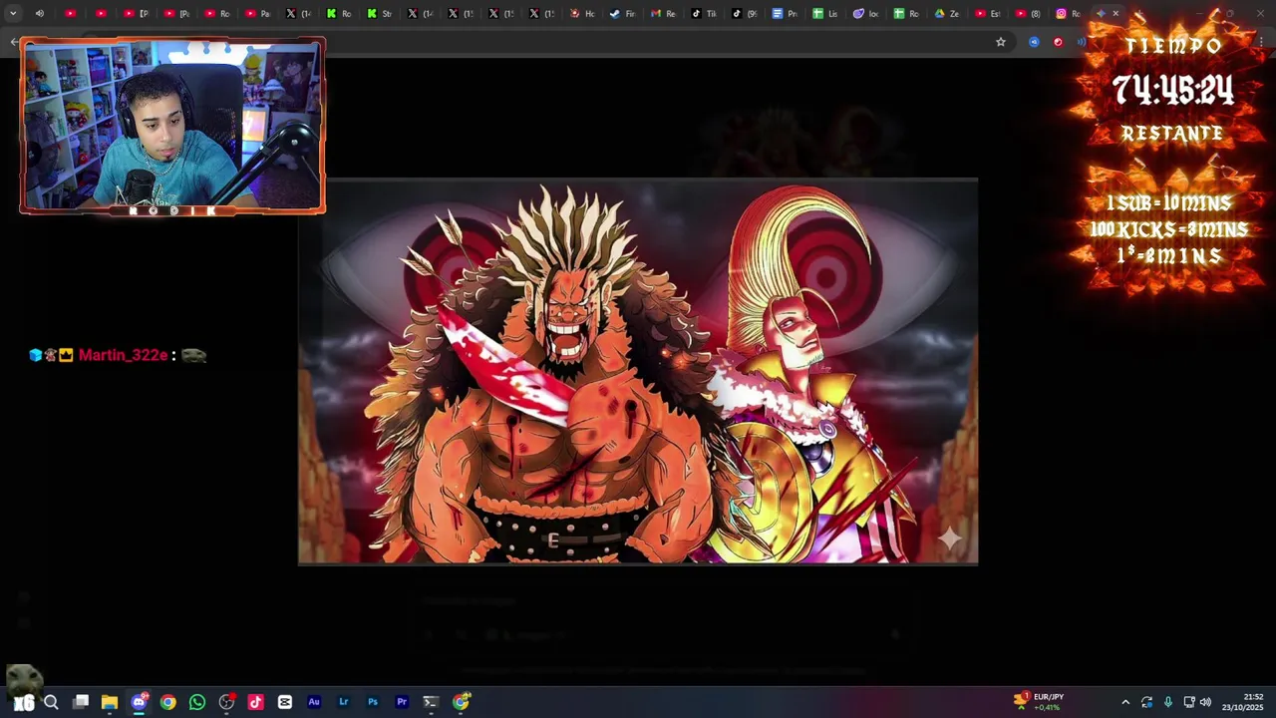The width and height of the screenshot is (1276, 718).
Task: Open the purple-icon tab labeled 'loc'
Action: pyautogui.click(x=865, y=14)
